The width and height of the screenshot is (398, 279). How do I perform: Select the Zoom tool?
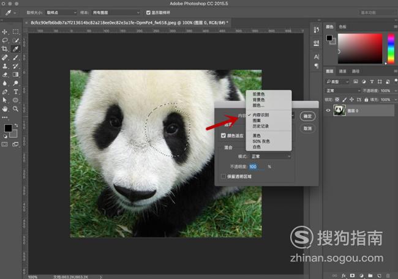16,109
